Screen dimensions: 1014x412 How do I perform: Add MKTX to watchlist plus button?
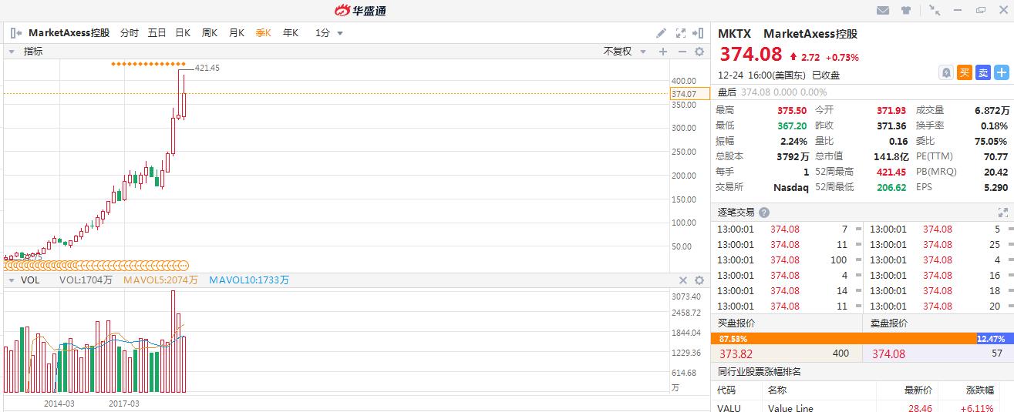tap(1001, 72)
